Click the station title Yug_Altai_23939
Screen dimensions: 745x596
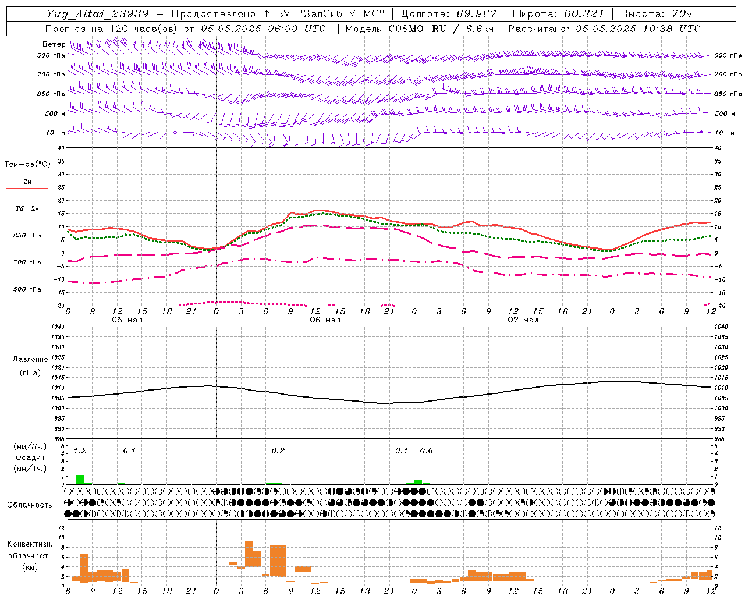pos(98,14)
